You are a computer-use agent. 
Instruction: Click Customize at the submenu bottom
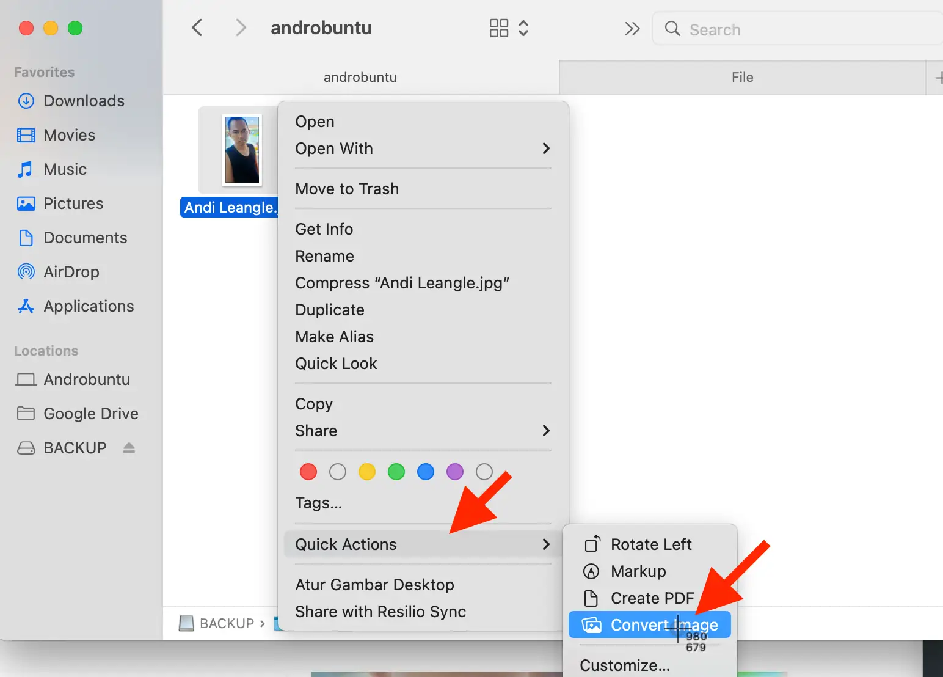(624, 665)
